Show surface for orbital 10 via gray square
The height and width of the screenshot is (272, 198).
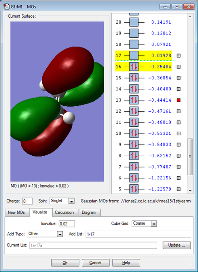pos(178,133)
